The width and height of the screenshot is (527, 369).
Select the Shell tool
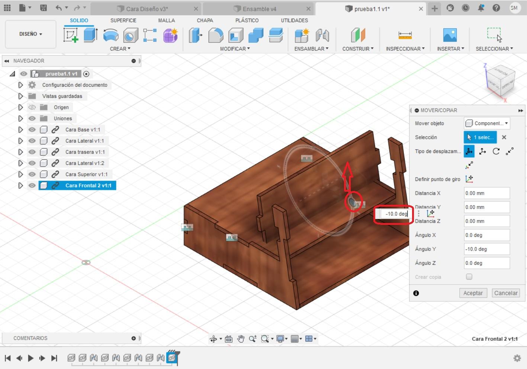[x=236, y=35]
